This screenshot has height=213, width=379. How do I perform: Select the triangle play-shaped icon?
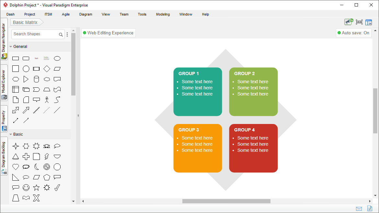[x=26, y=79]
